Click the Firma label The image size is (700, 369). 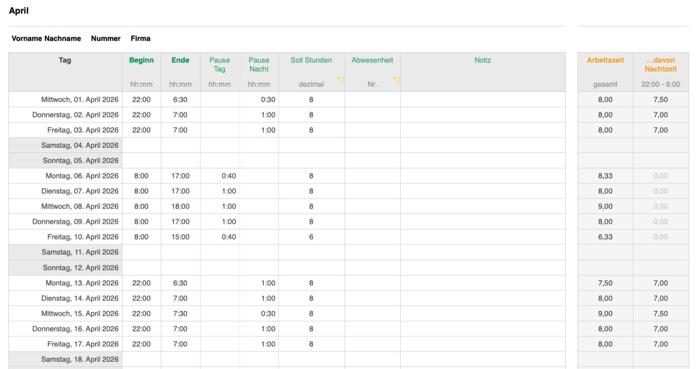pyautogui.click(x=141, y=39)
